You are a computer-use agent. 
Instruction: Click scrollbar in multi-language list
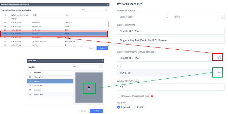109,24
